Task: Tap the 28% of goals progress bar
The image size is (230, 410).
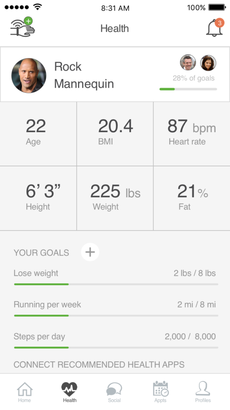Action: pyautogui.click(x=188, y=89)
